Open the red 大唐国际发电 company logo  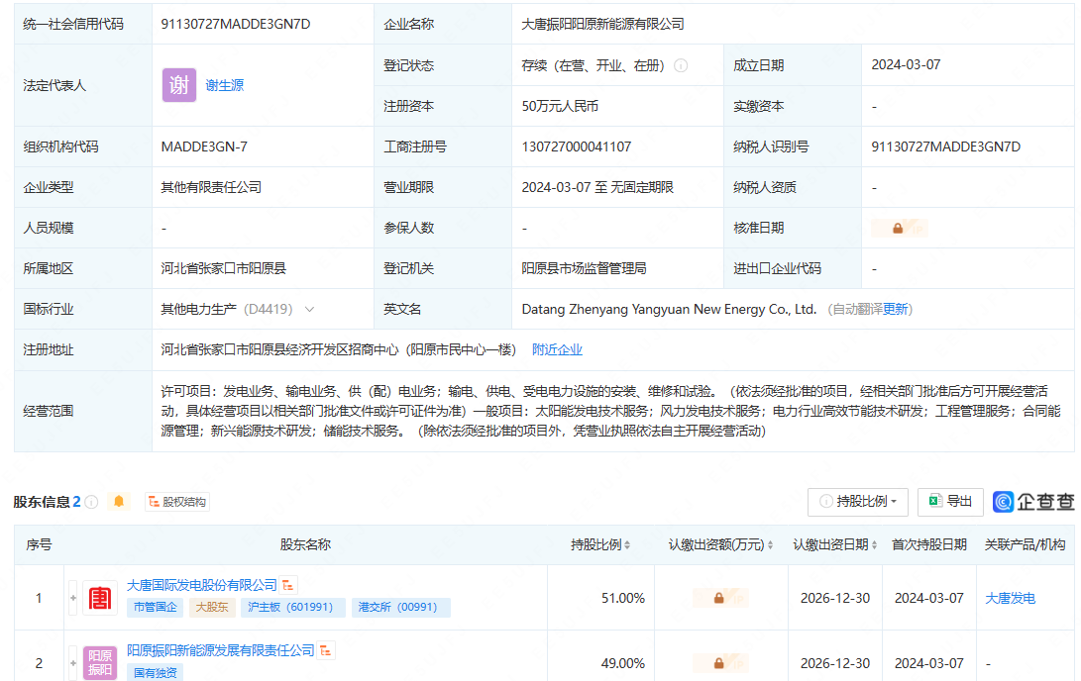tap(100, 598)
